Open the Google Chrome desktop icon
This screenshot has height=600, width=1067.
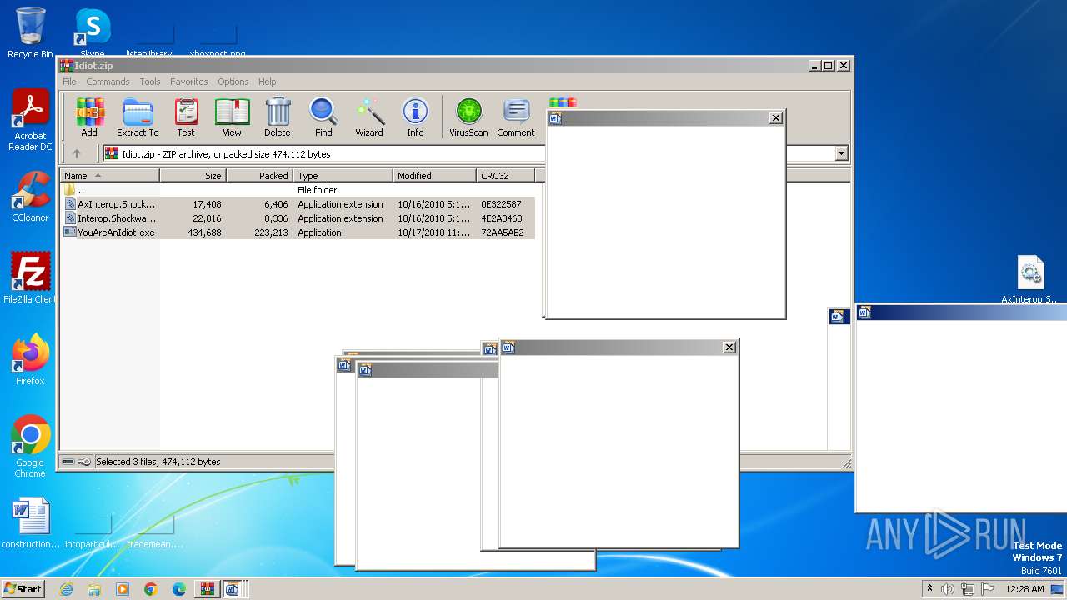point(30,447)
